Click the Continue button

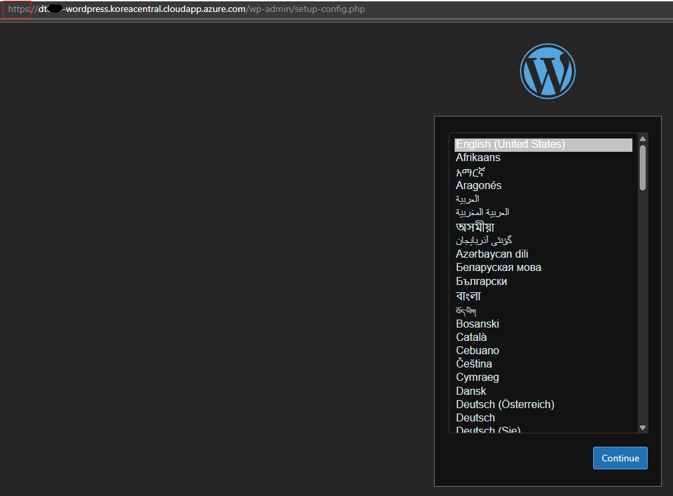tap(620, 458)
